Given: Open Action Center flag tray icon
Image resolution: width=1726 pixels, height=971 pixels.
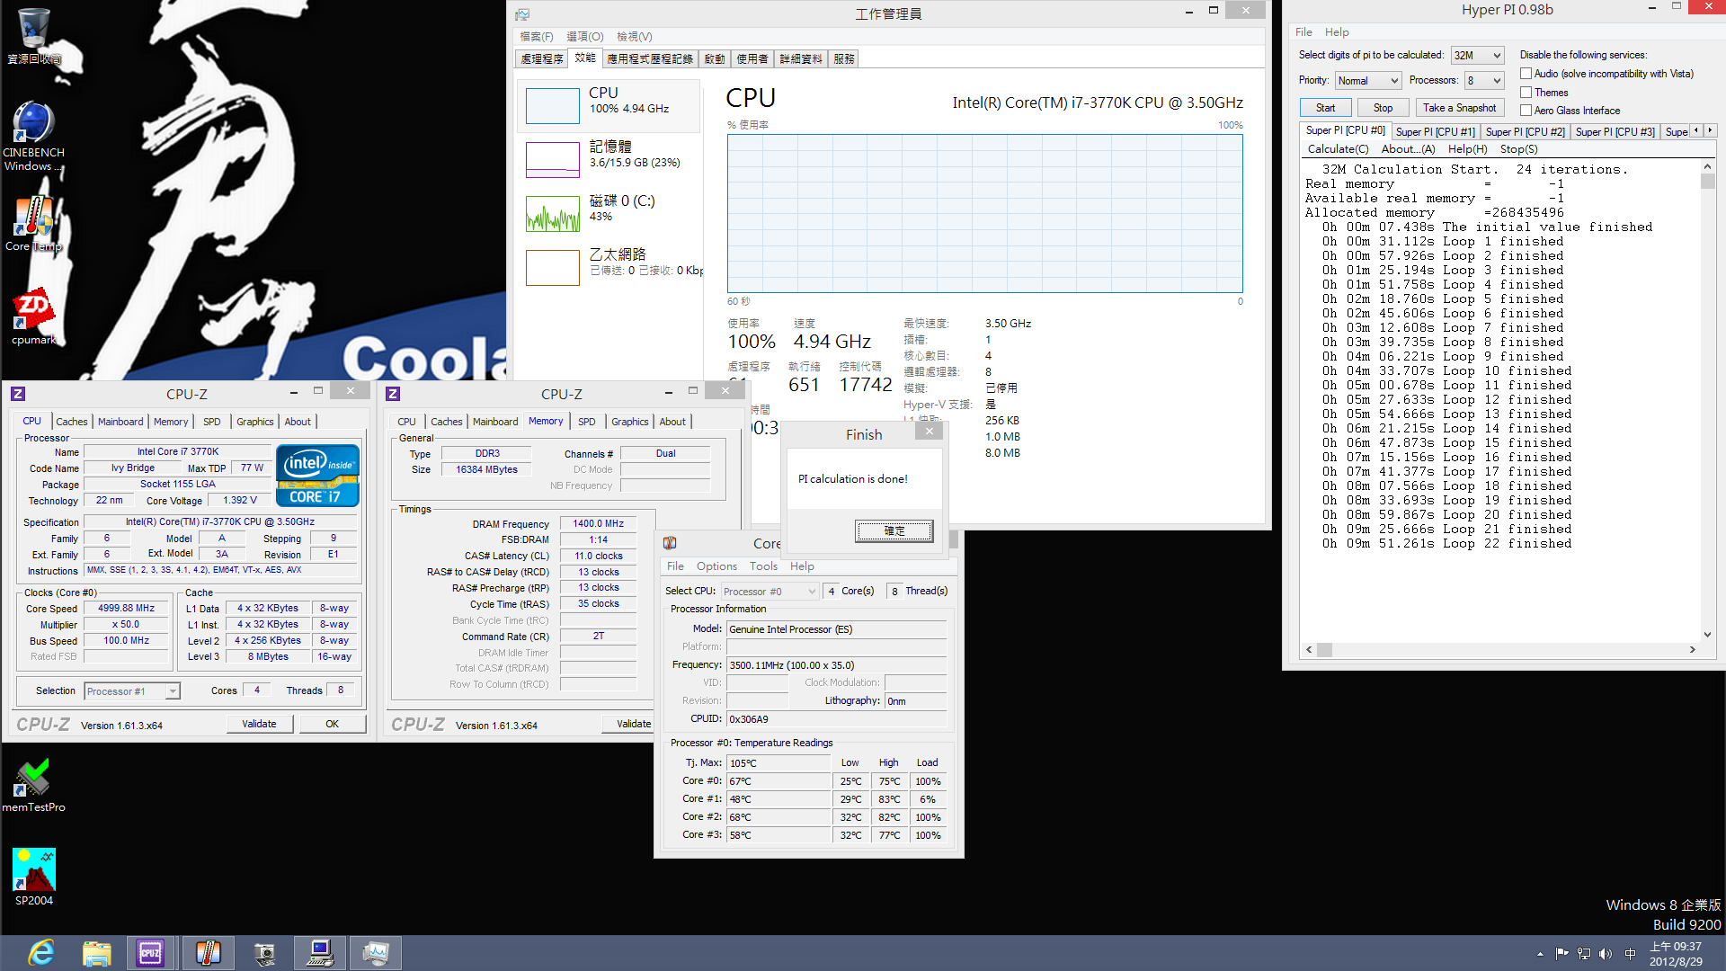Looking at the screenshot, I should point(1562,954).
